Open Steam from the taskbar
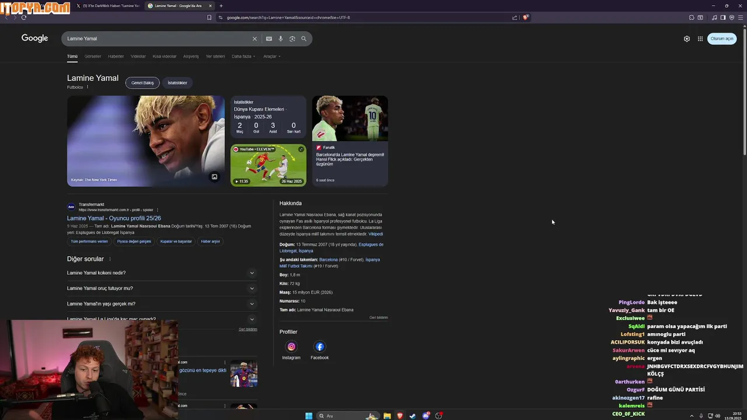 tap(413, 416)
